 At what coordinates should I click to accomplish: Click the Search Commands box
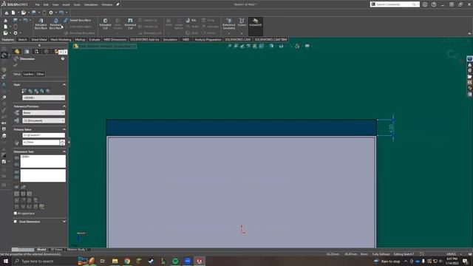[x=395, y=4]
